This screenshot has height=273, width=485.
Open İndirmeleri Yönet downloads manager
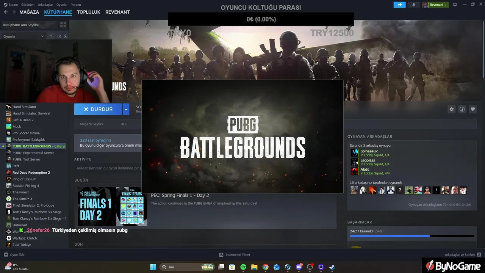(x=235, y=255)
